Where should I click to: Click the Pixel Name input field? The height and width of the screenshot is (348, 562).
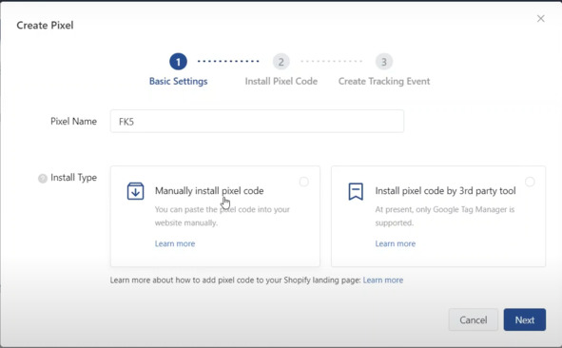point(257,122)
